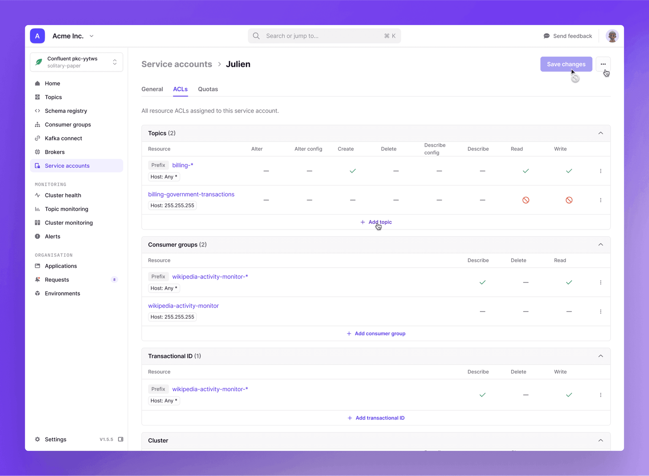Collapse sidebar with panel icon near version

tap(120, 440)
